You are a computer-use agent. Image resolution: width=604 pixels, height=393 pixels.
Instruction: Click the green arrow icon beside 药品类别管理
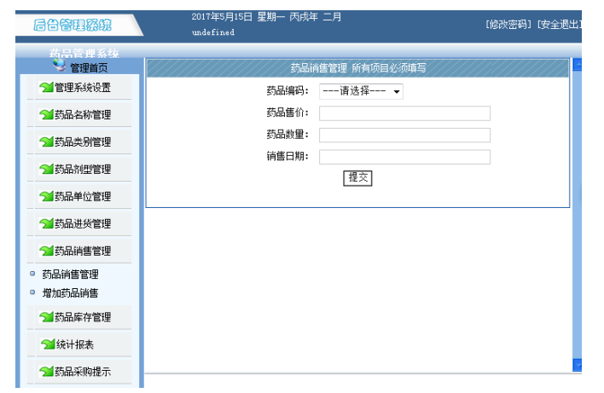coord(46,142)
